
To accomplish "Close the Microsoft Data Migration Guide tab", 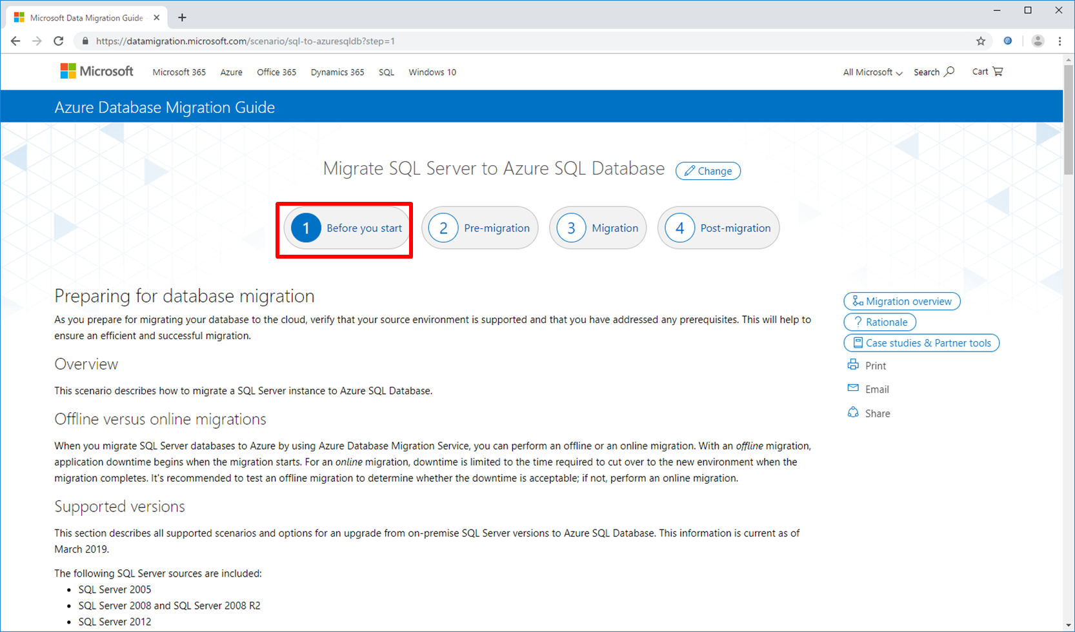I will coord(157,18).
